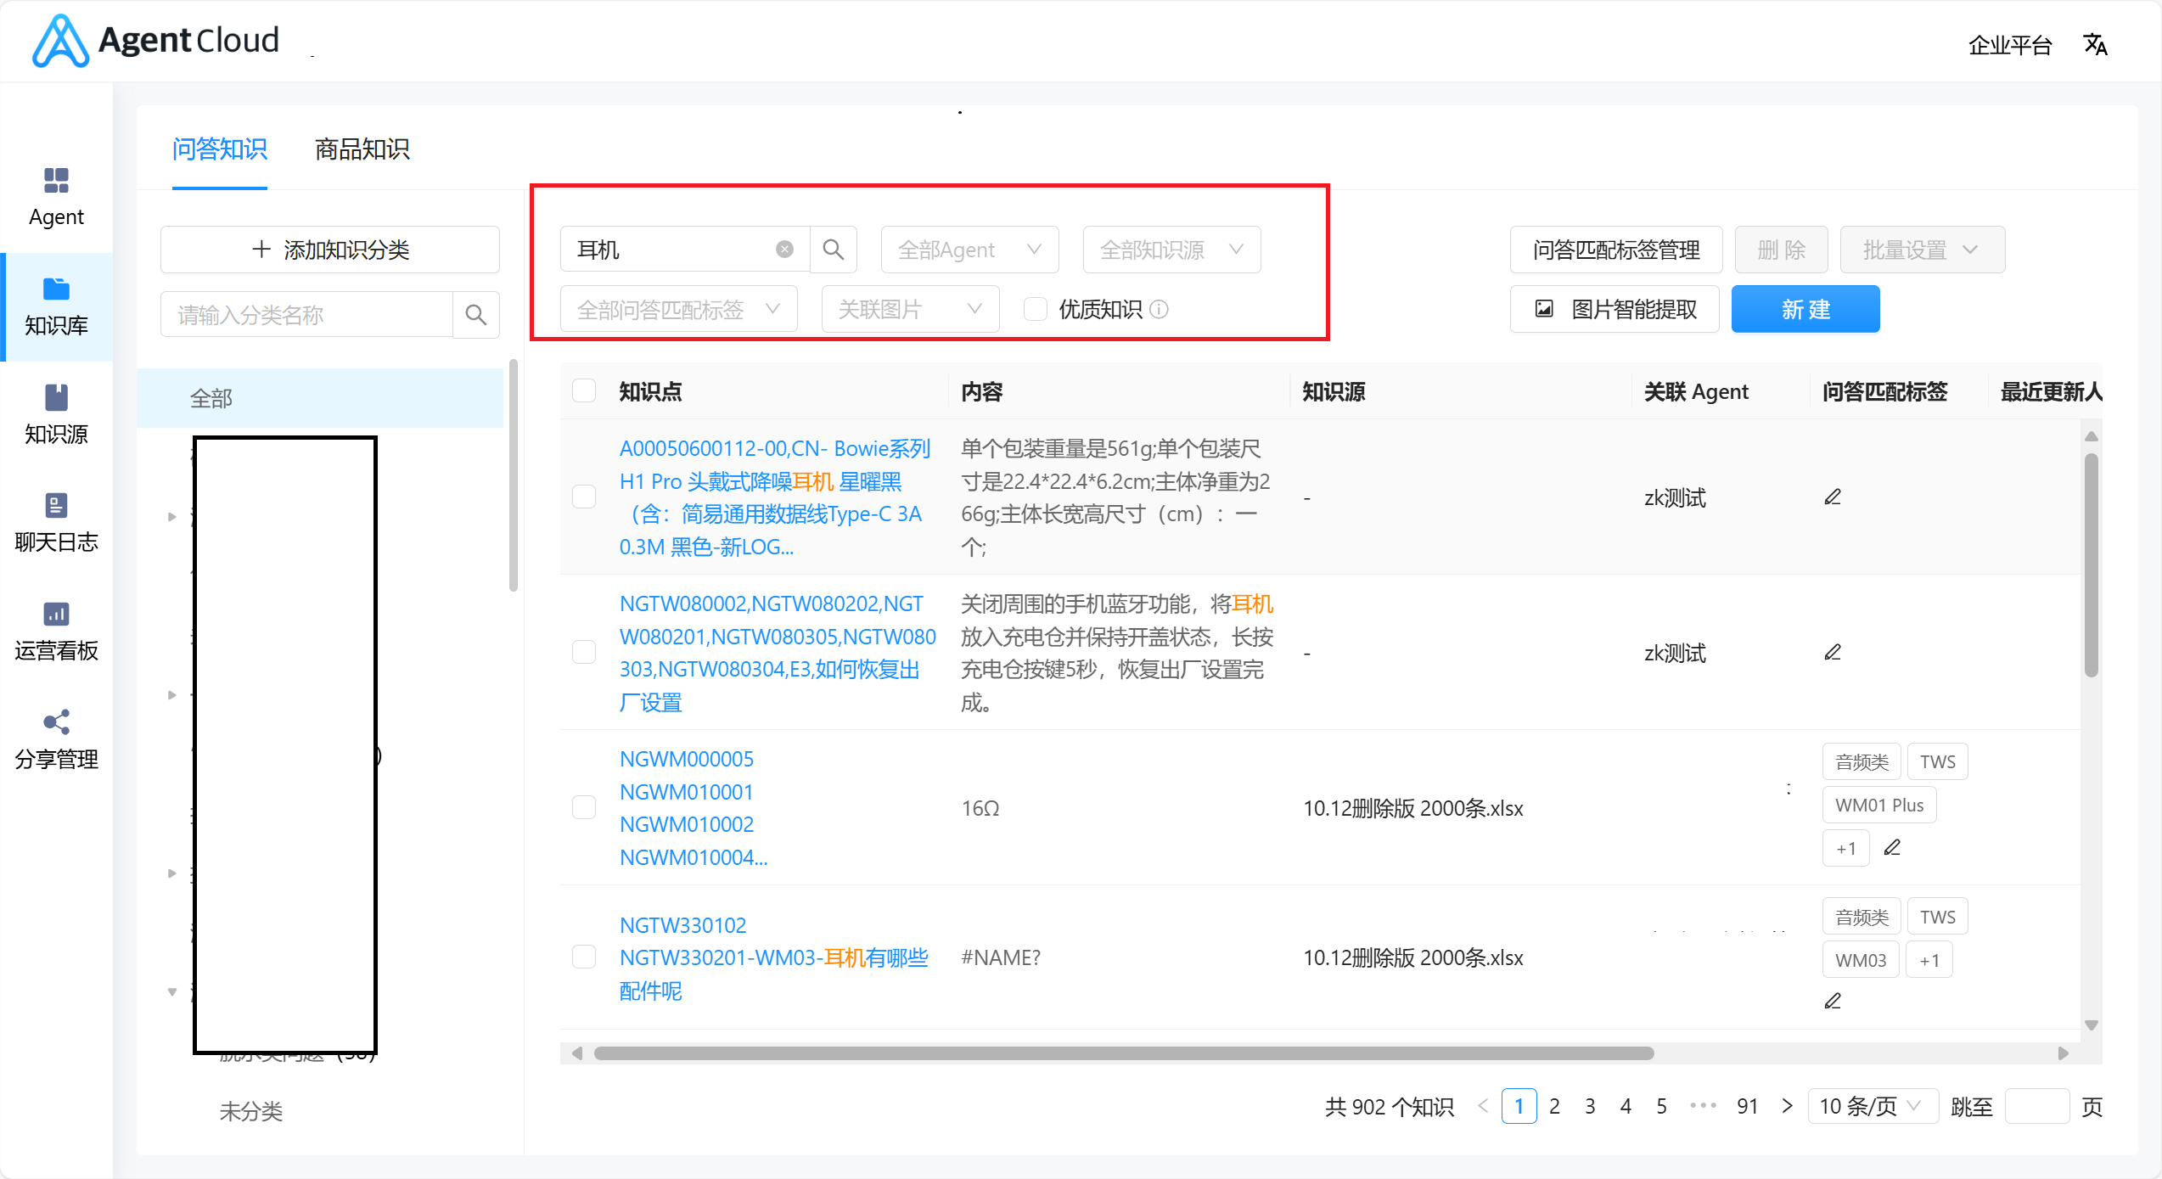Click the search magnifier next to 耳机

(834, 250)
